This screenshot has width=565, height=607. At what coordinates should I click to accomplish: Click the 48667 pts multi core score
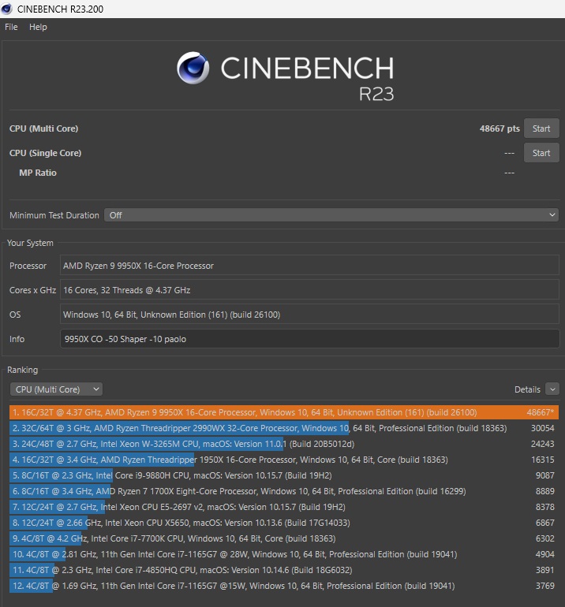[x=500, y=128]
